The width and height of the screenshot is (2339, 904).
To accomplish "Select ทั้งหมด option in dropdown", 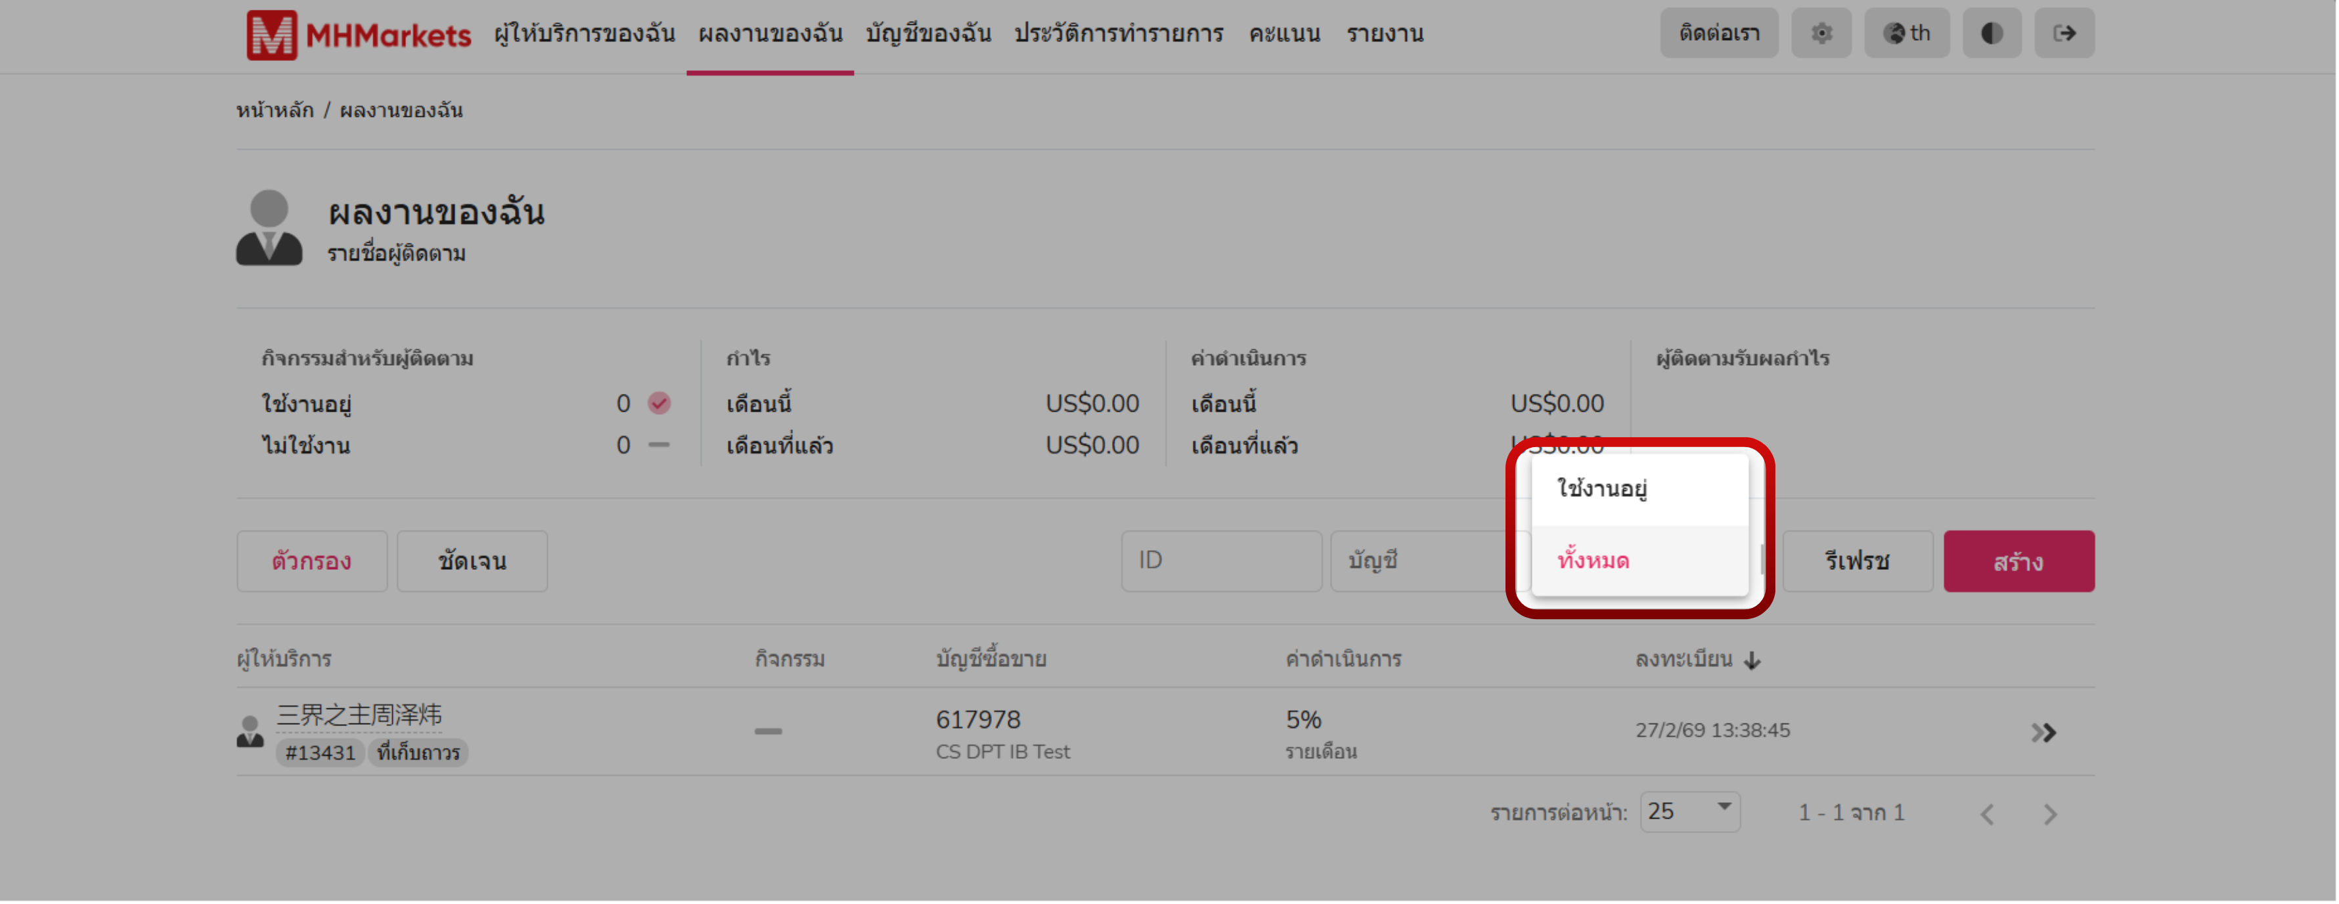I will tap(1640, 561).
